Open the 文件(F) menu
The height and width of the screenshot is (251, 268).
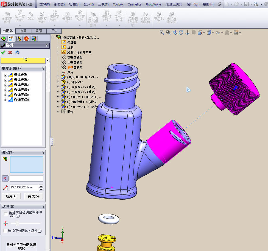click(x=44, y=4)
